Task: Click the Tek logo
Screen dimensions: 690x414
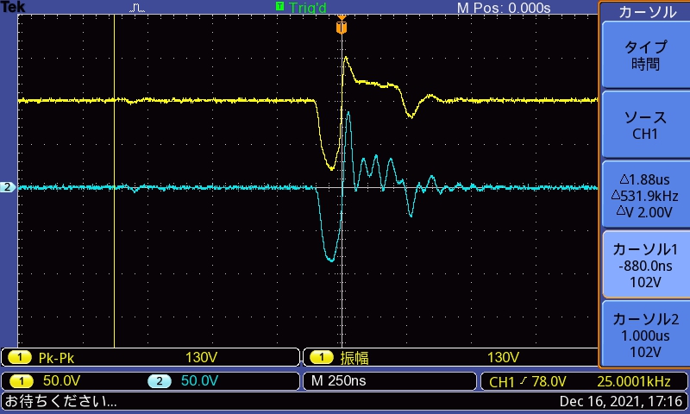Action: coord(13,7)
